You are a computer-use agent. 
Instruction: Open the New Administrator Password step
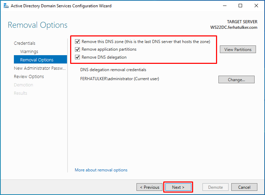point(40,68)
